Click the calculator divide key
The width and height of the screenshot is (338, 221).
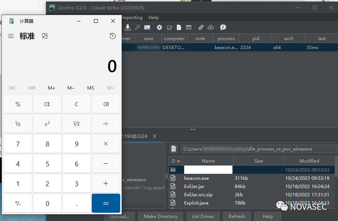coord(106,124)
